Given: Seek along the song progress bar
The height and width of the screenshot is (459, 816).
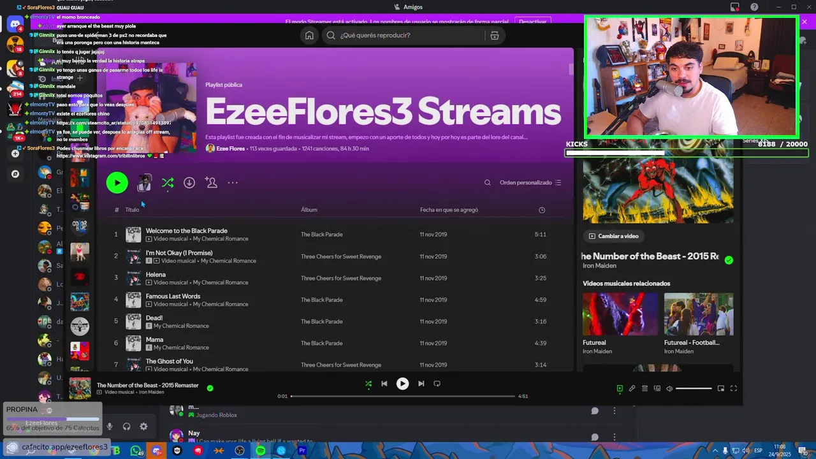Looking at the screenshot, I should (403, 396).
